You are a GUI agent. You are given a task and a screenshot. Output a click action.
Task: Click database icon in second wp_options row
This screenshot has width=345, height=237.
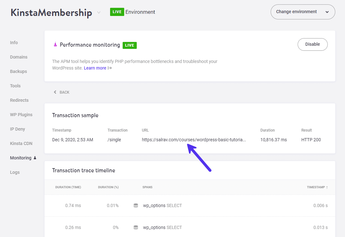[136, 227]
